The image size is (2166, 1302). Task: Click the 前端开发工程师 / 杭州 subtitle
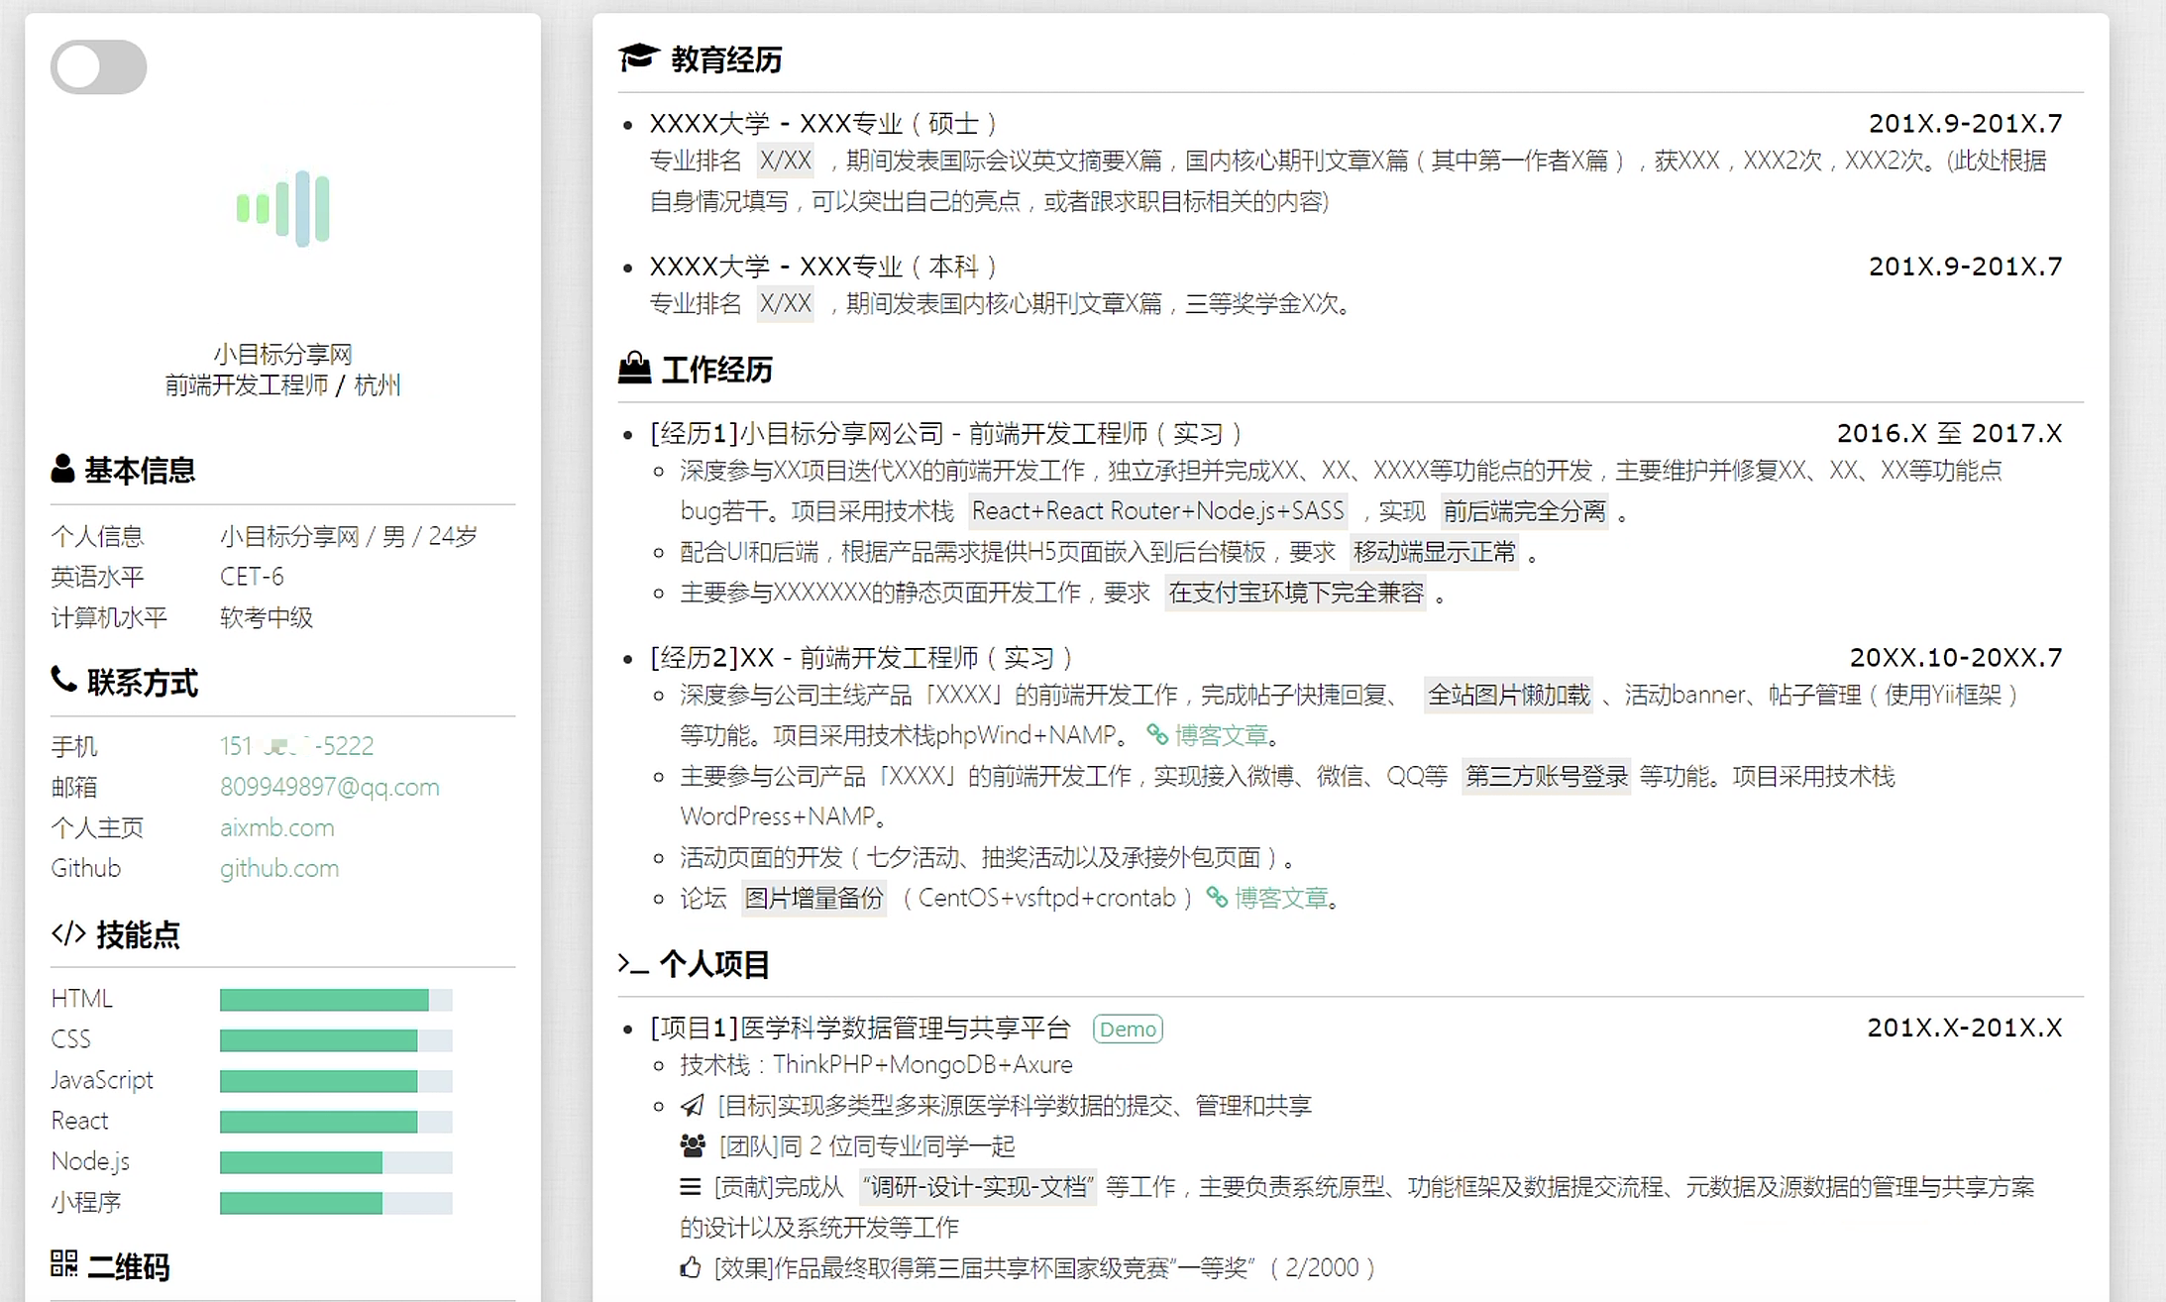coord(283,384)
